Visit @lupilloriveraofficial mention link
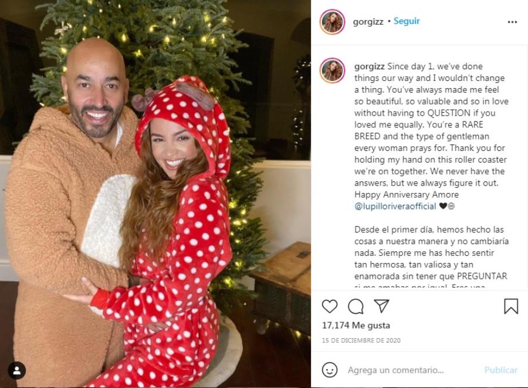528x388 pixels. [x=395, y=206]
